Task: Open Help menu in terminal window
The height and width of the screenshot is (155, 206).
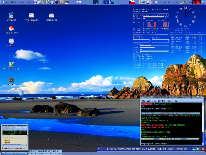Action: pos(176,101)
